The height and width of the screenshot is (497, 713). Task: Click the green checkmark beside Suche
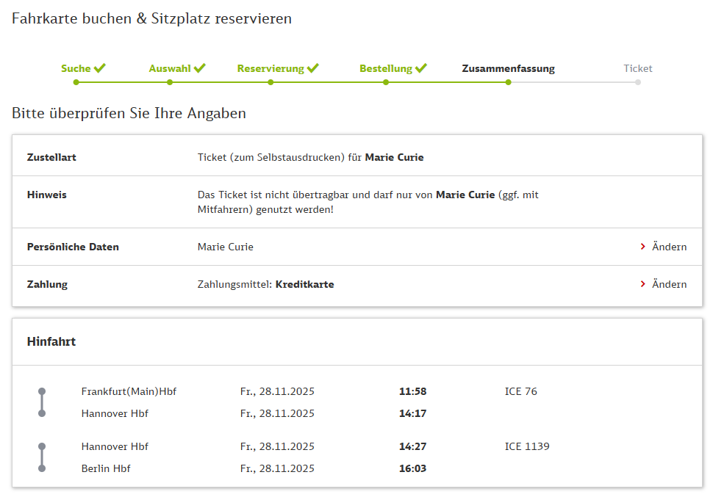(100, 68)
